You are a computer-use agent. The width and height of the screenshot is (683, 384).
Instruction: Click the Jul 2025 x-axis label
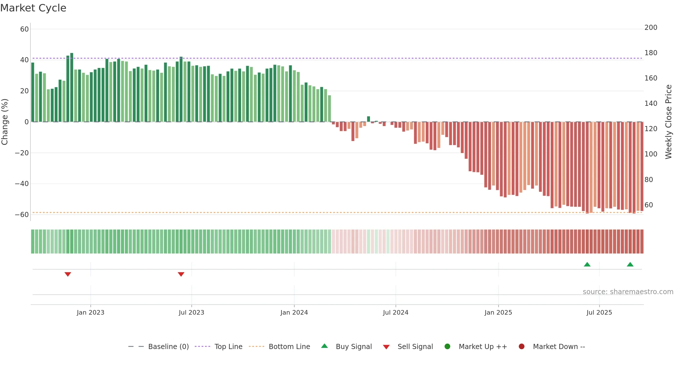point(599,312)
